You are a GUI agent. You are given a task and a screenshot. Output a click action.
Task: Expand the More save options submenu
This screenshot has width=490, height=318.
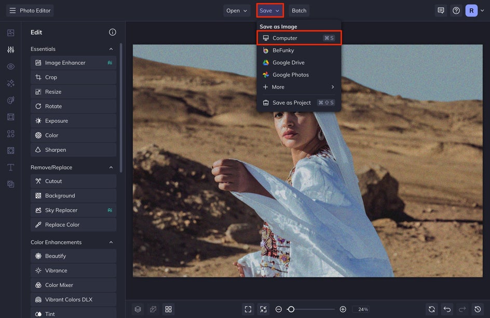(x=299, y=87)
